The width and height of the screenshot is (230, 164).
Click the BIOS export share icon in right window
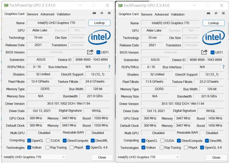coord(204,52)
